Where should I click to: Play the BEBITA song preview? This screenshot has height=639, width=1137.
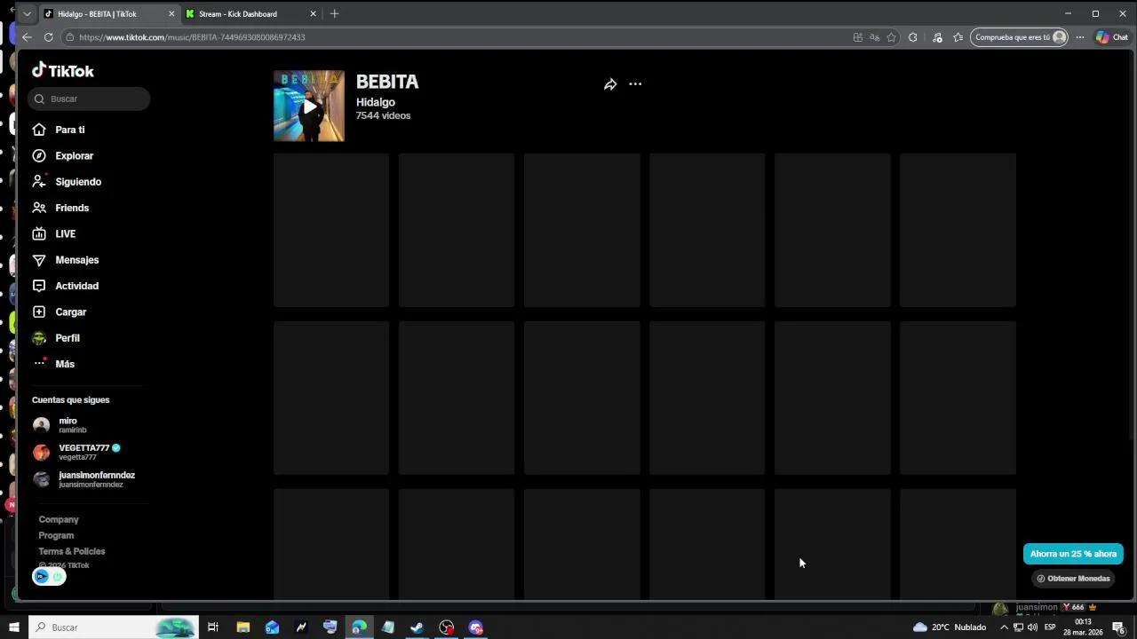click(x=309, y=106)
